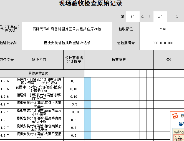Select the tolerance cell showing -5,5
This screenshot has width=184, height=141.
tap(74, 104)
